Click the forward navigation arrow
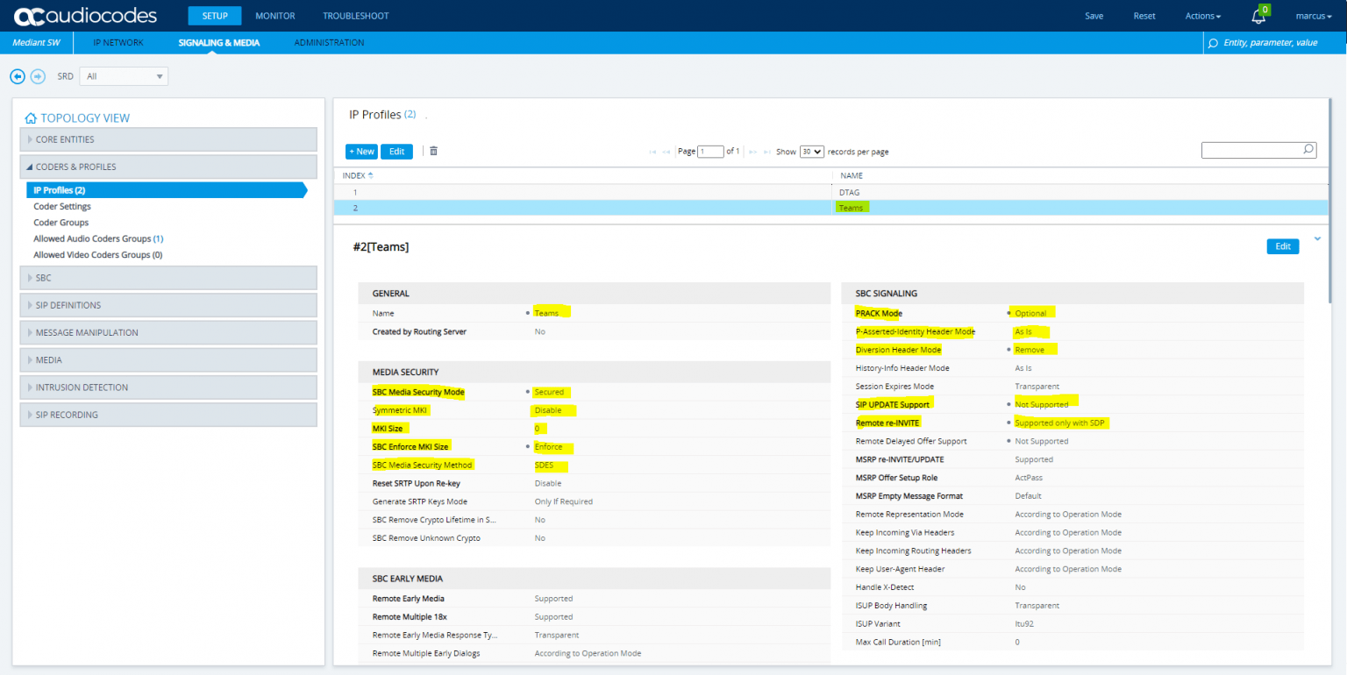This screenshot has width=1347, height=675. pos(38,76)
